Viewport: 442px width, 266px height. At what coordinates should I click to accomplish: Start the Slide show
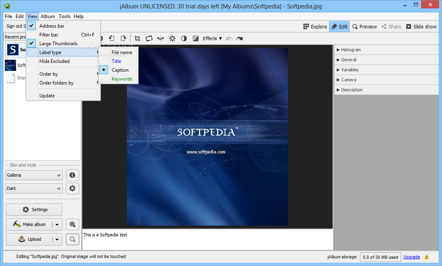click(x=421, y=27)
